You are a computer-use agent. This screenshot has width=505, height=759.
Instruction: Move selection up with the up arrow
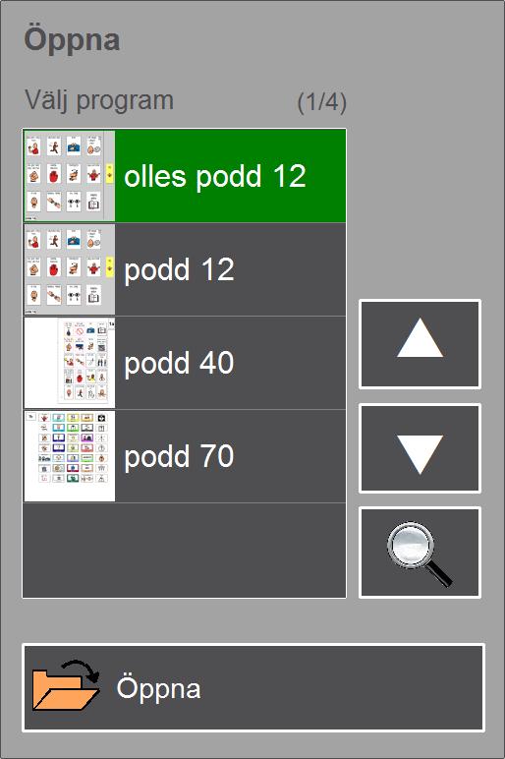pos(420,344)
